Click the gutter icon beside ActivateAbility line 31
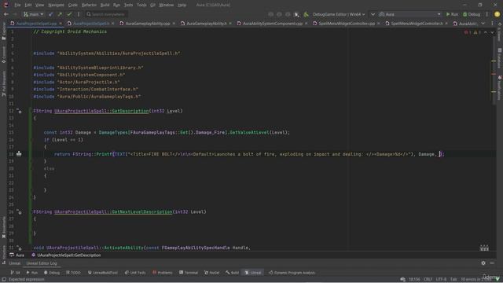Viewport: 503px width, 283px height. click(x=20, y=248)
